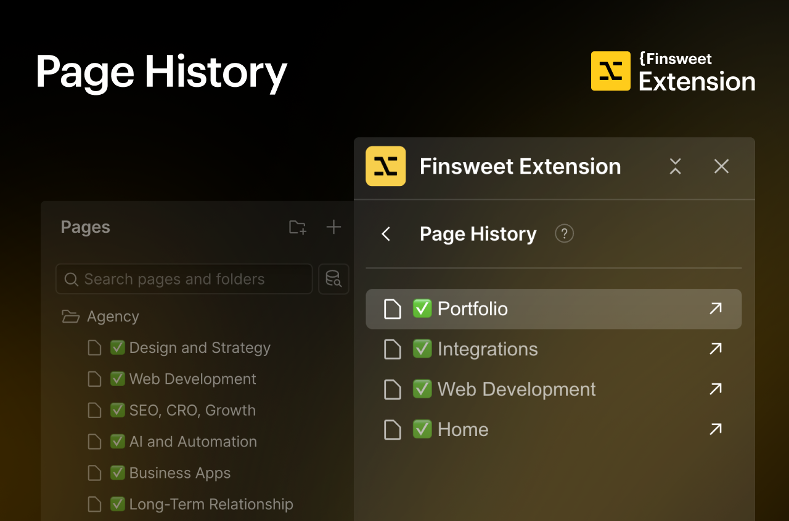Click the open arrow icon beside Home

coord(715,429)
